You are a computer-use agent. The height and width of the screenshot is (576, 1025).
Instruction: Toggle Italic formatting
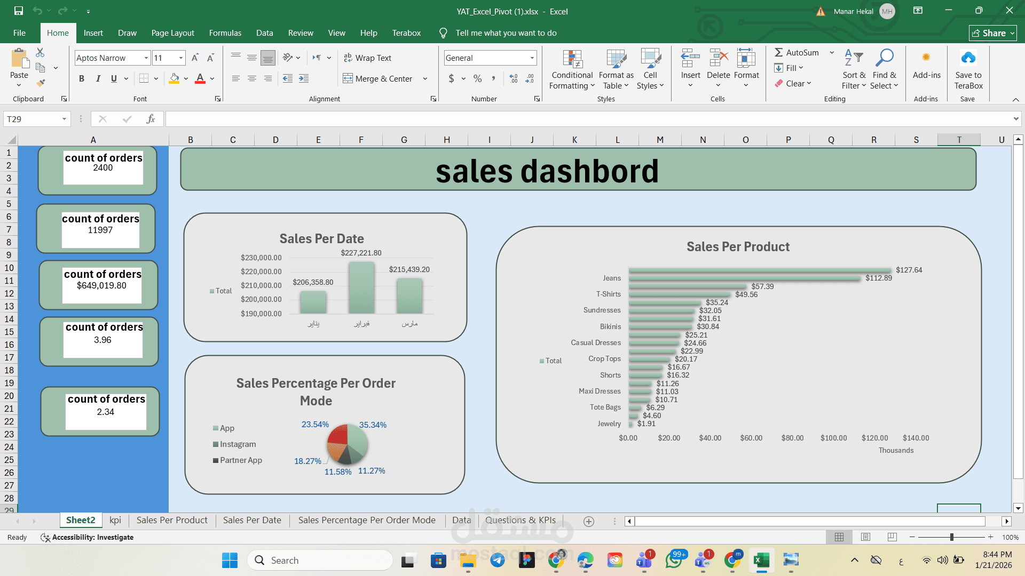point(98,78)
